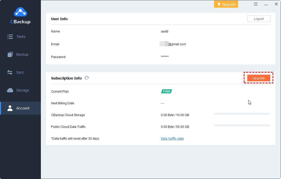This screenshot has height=179, width=281.
Task: Click the '0.00 Byte / 10.00 GB' storage value
Action: click(175, 115)
